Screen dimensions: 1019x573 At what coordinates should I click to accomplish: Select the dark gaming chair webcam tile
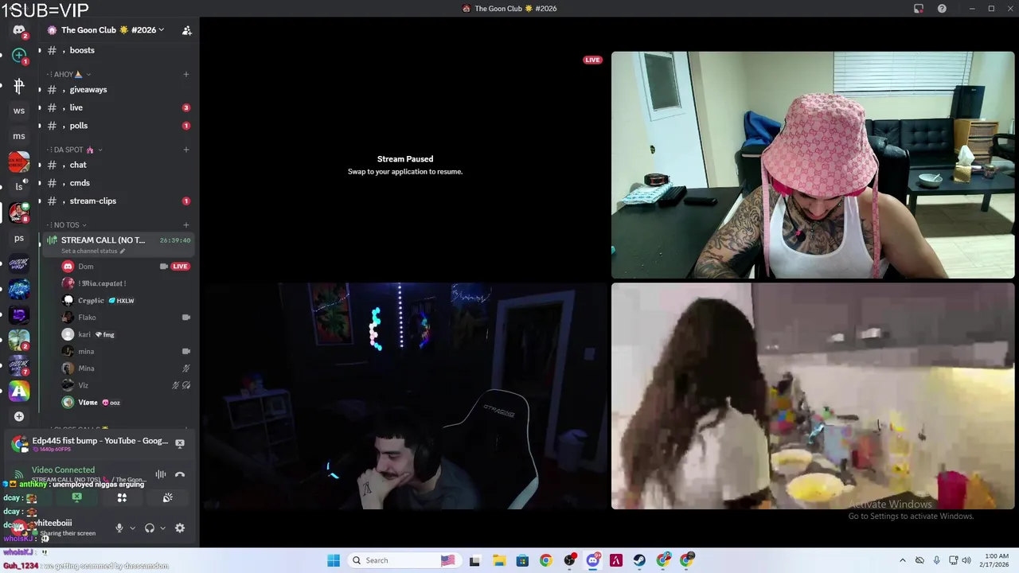coord(404,396)
